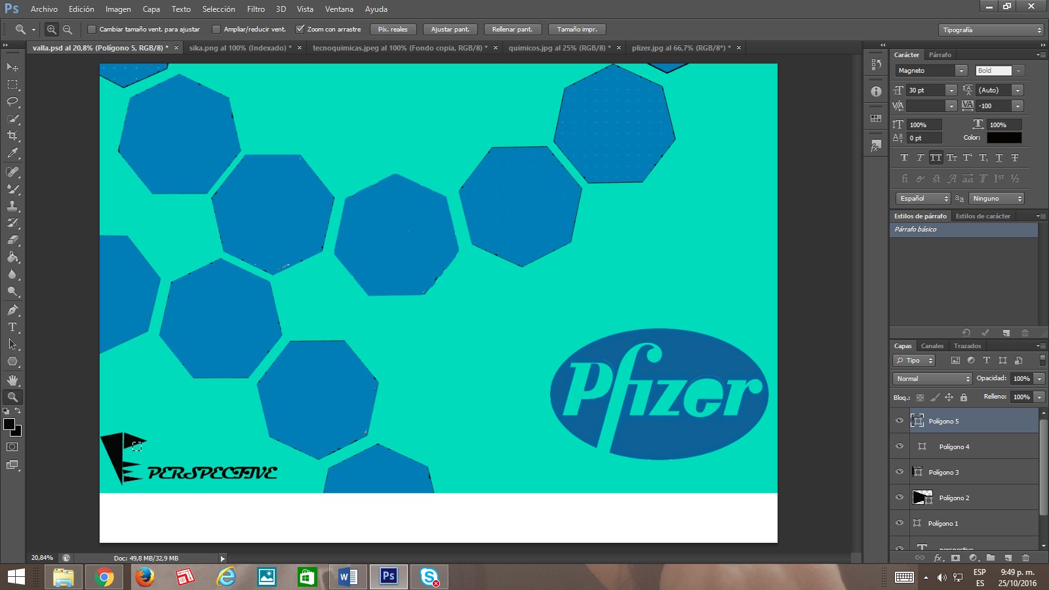Select the Horizontal Type tool

click(x=12, y=327)
